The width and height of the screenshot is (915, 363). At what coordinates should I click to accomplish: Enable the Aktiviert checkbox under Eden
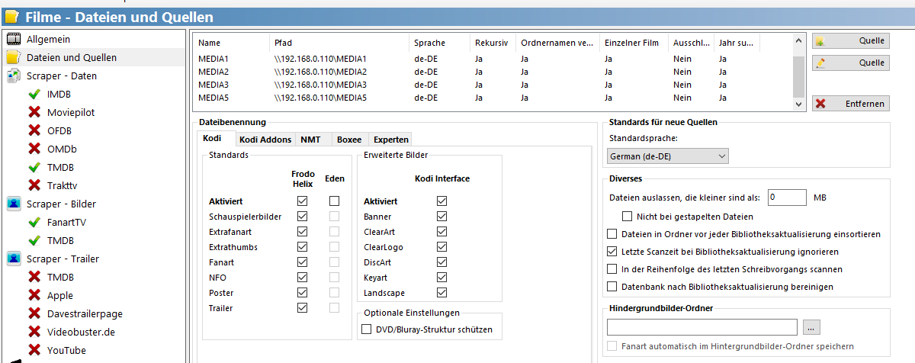334,201
